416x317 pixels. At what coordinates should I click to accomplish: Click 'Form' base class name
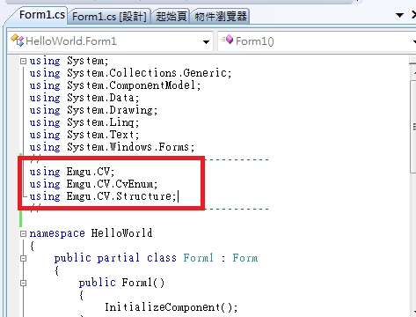point(245,258)
